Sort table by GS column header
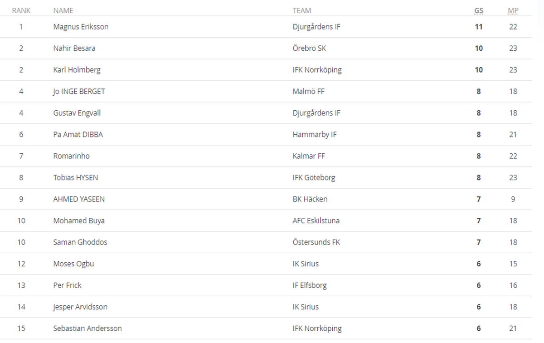Screen dimensions: 544x343 (x=479, y=10)
